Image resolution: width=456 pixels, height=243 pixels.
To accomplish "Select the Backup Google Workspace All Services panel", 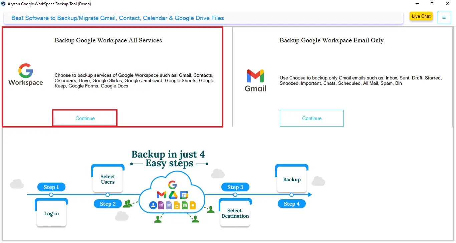I will coord(112,77).
